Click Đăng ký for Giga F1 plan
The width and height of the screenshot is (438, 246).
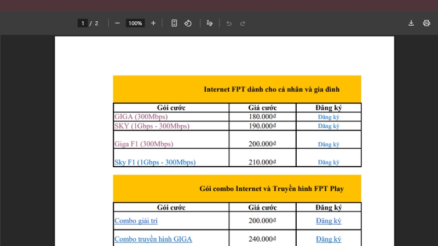pos(328,144)
